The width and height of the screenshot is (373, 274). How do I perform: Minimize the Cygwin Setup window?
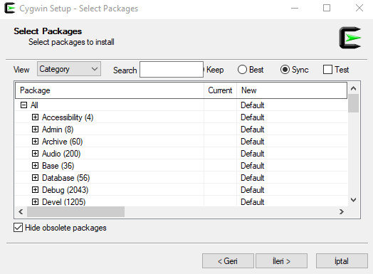pos(295,8)
